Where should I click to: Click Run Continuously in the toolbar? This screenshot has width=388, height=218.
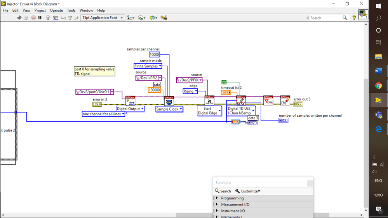pos(26,18)
